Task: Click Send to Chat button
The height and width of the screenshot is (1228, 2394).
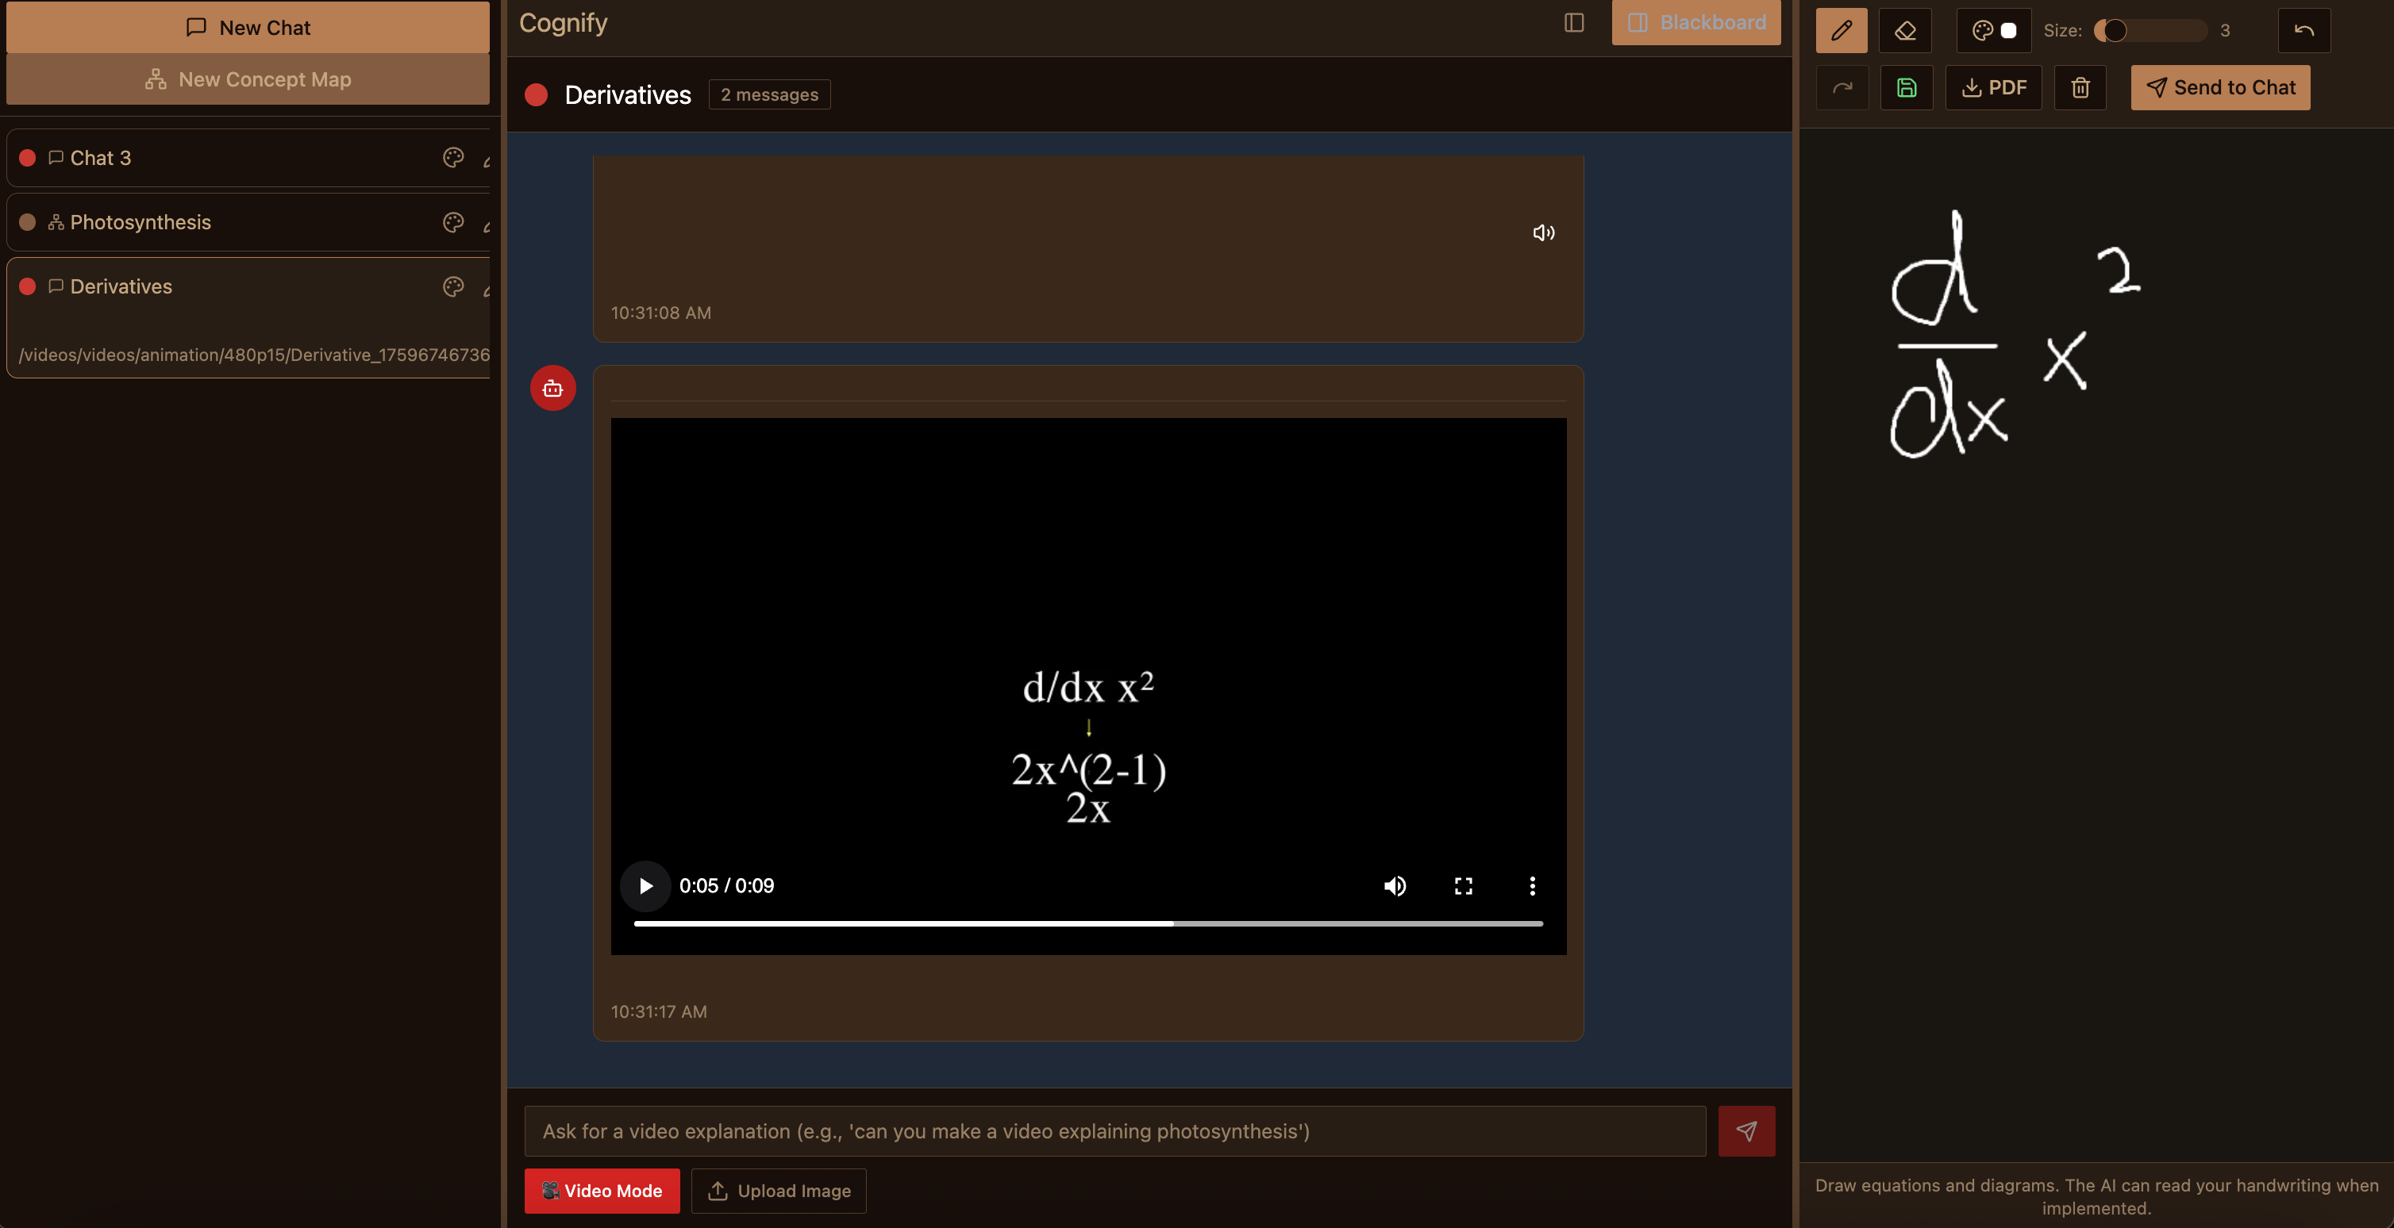Action: click(x=2219, y=88)
